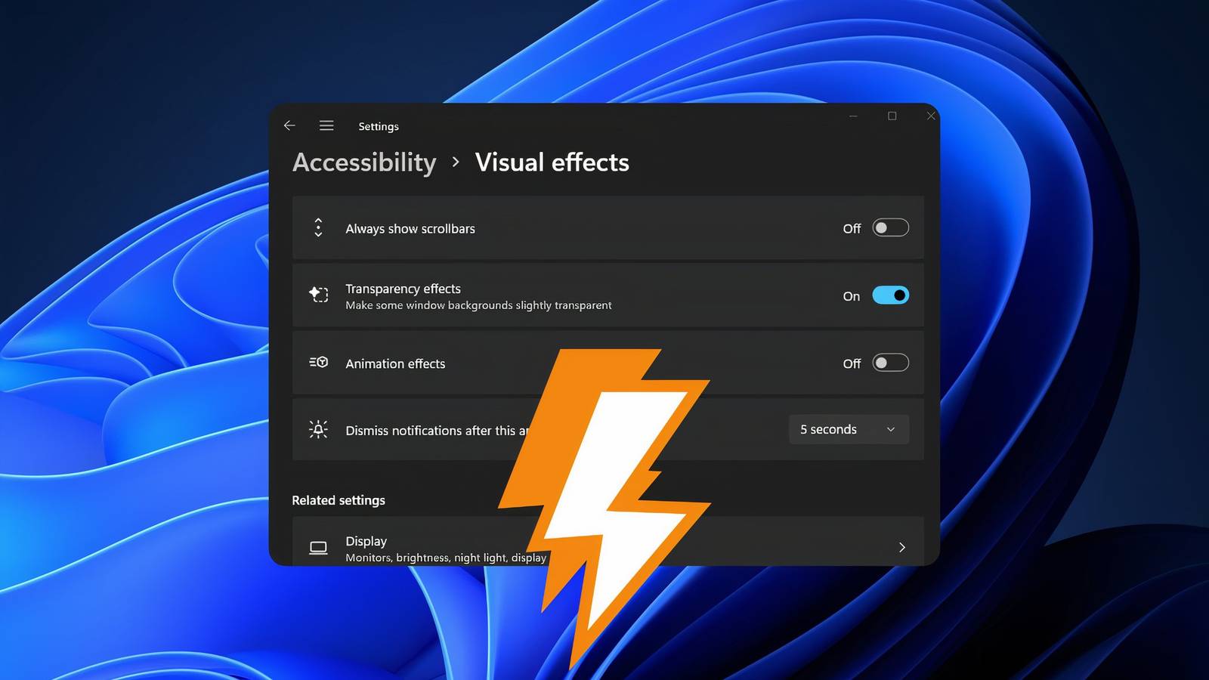
Task: Click the Settings title in the titlebar
Action: pos(378,126)
